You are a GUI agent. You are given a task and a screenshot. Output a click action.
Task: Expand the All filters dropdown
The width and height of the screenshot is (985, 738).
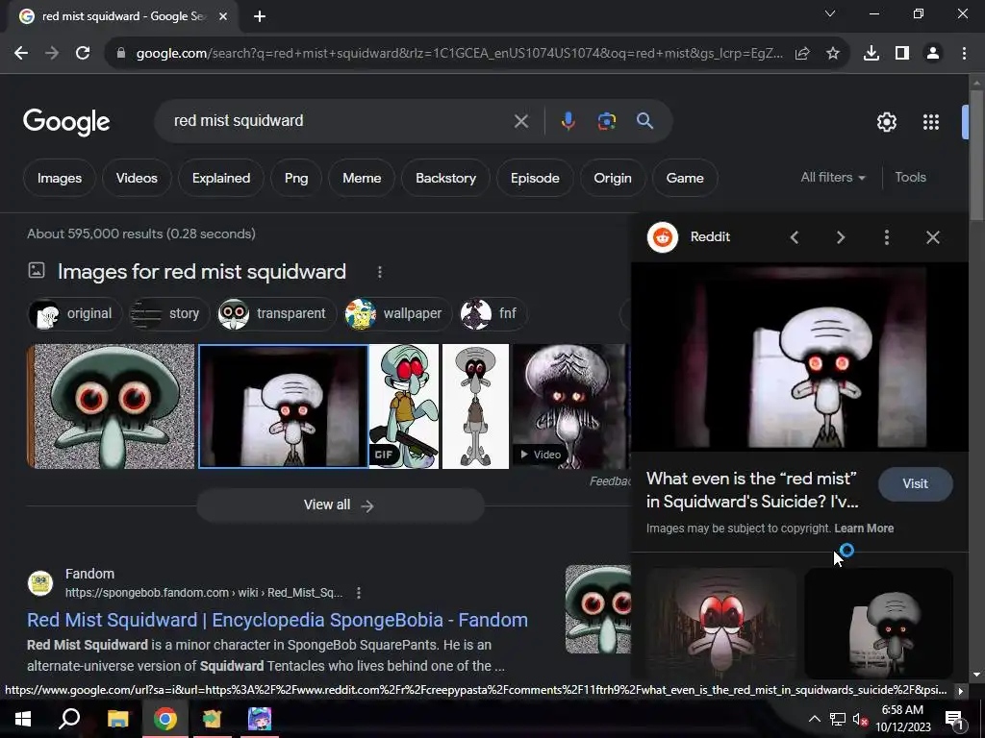[x=833, y=178]
